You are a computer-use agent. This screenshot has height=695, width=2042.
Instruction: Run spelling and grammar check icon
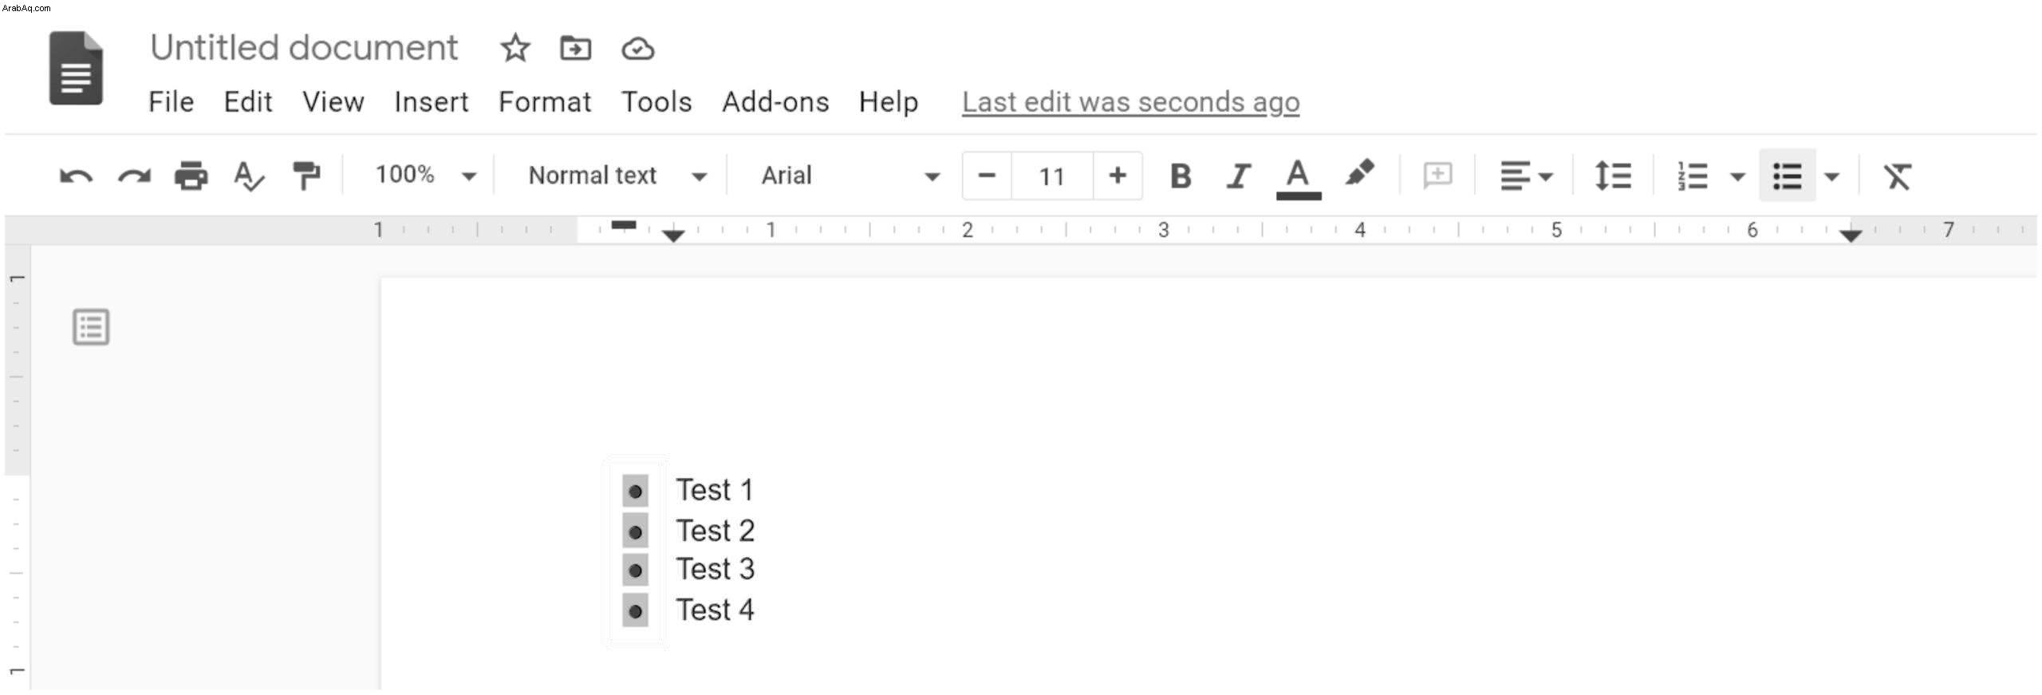point(248,176)
